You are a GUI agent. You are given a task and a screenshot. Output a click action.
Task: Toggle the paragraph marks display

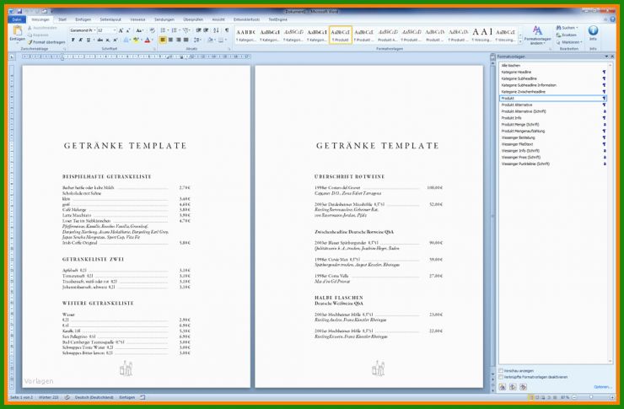227,30
